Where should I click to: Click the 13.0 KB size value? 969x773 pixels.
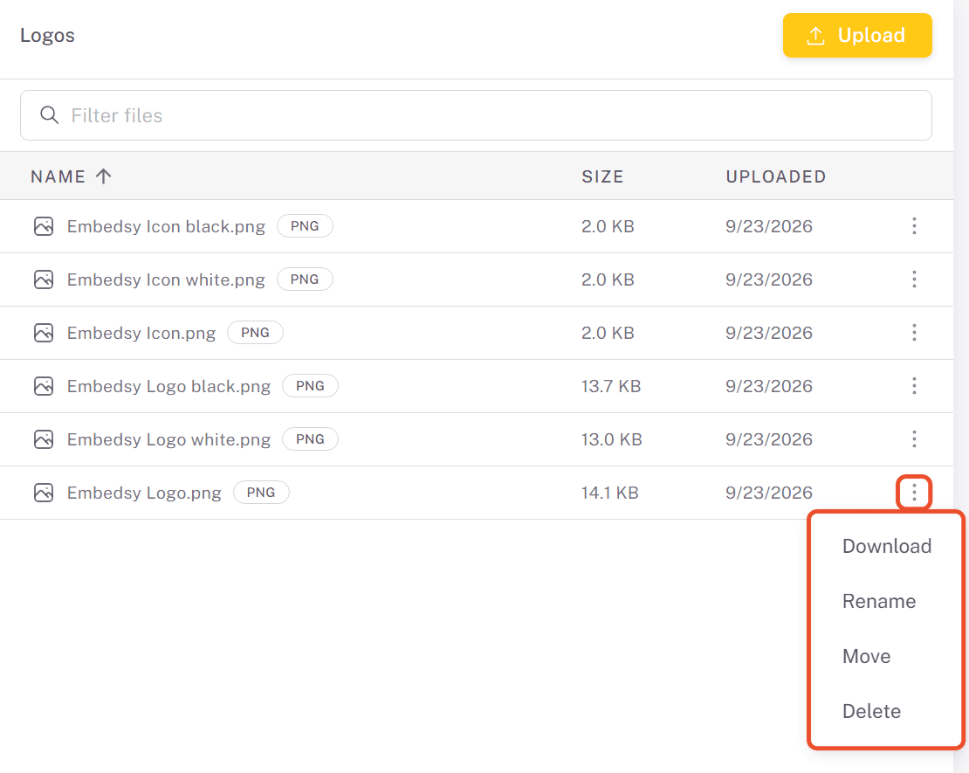(x=611, y=439)
